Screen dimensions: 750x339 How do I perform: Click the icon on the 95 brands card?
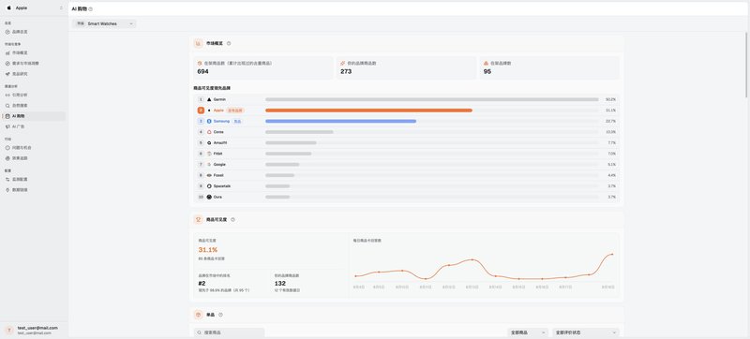click(486, 63)
